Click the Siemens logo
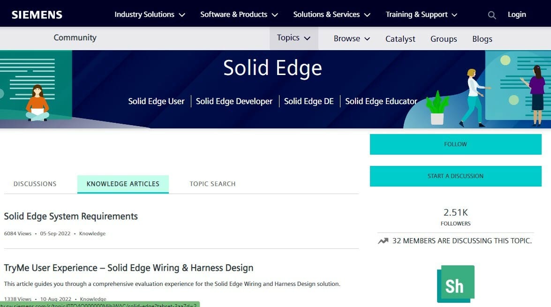The width and height of the screenshot is (551, 307). point(37,15)
